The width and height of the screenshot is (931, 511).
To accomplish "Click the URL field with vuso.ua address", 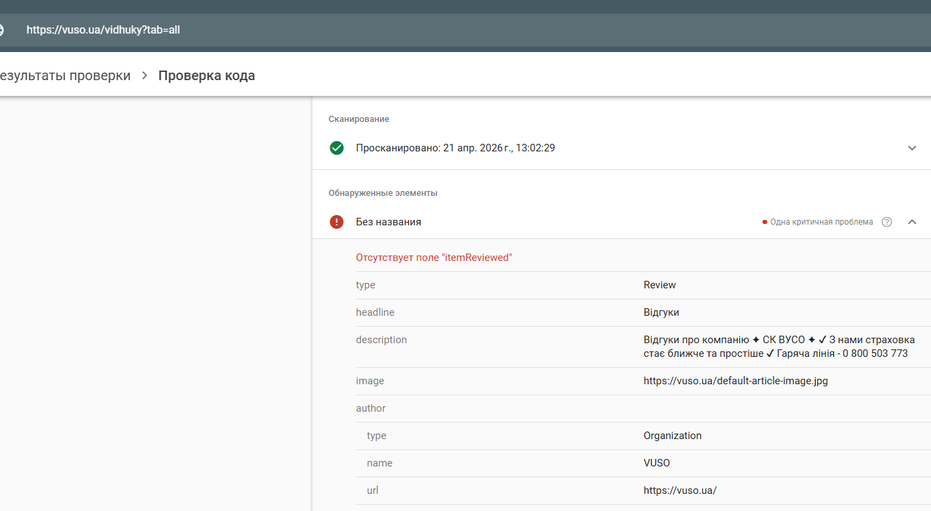I will coord(103,30).
